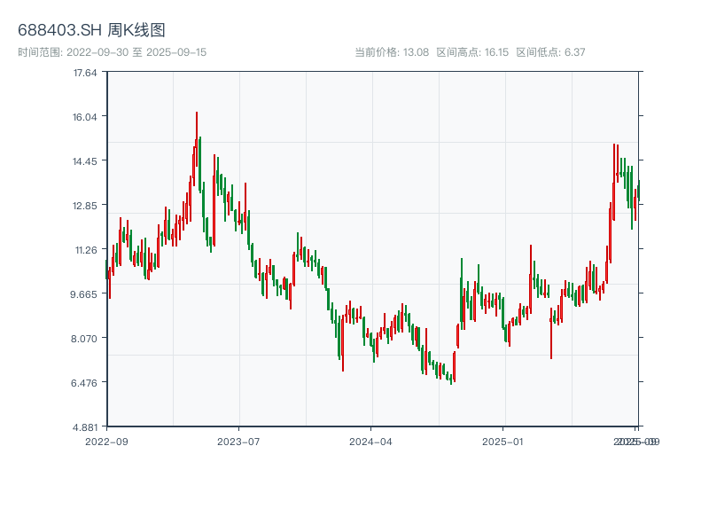The width and height of the screenshot is (709, 532).
Task: Click the 区间高点: 16.15 label
Action: click(472, 52)
